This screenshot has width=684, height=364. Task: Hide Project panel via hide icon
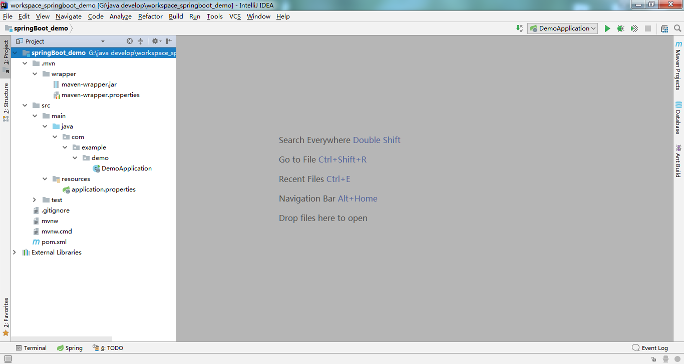169,41
